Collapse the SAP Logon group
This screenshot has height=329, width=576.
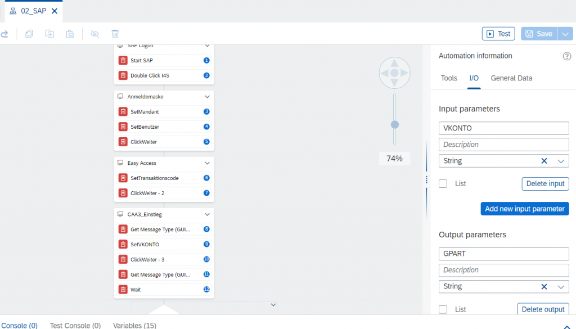tap(207, 46)
